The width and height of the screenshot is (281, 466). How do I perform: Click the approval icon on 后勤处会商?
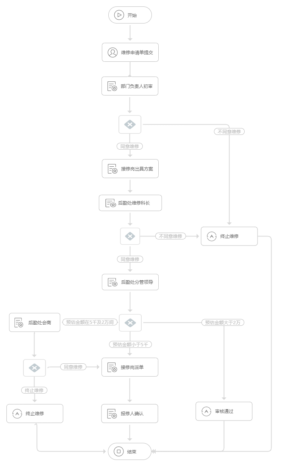pos(19,323)
